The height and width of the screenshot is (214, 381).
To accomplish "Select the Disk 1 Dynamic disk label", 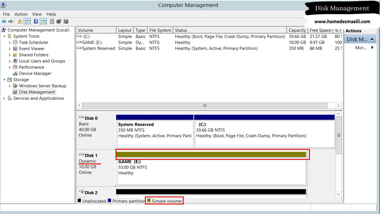I will point(96,168).
